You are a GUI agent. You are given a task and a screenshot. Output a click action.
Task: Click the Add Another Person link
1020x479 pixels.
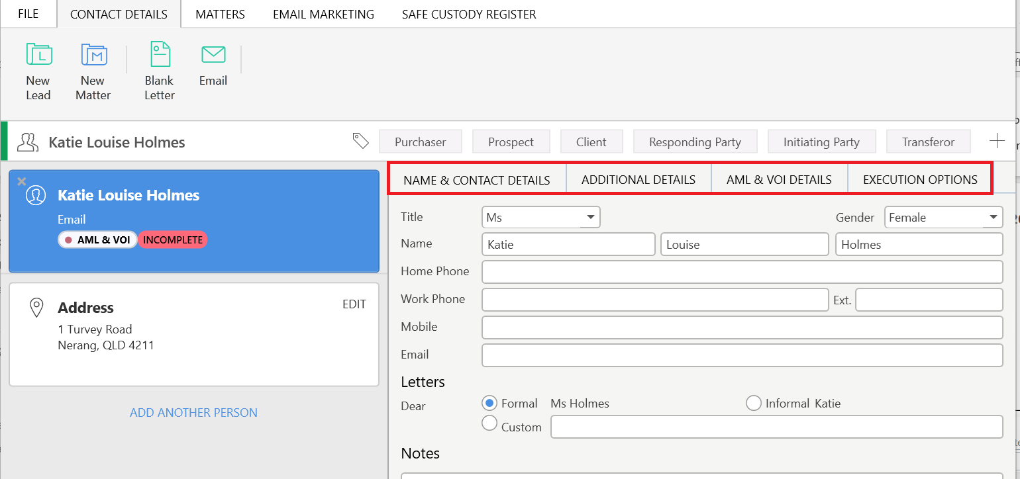[x=193, y=413]
